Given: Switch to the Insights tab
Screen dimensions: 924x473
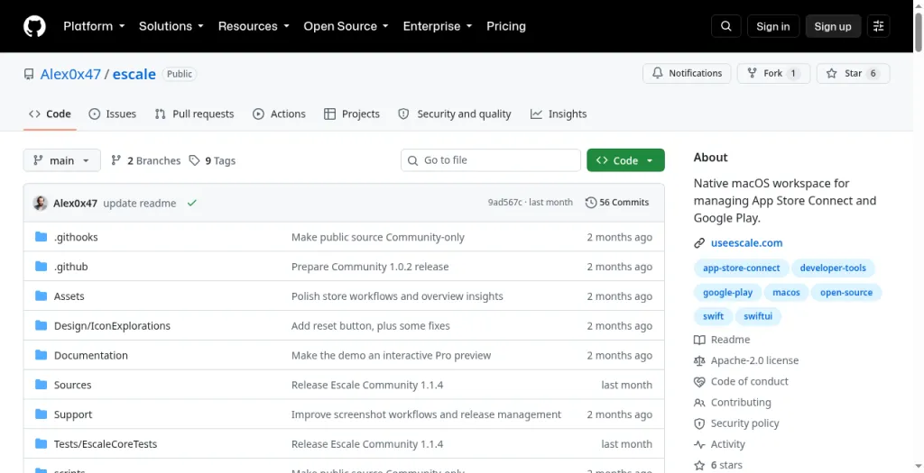Looking at the screenshot, I should (x=559, y=114).
